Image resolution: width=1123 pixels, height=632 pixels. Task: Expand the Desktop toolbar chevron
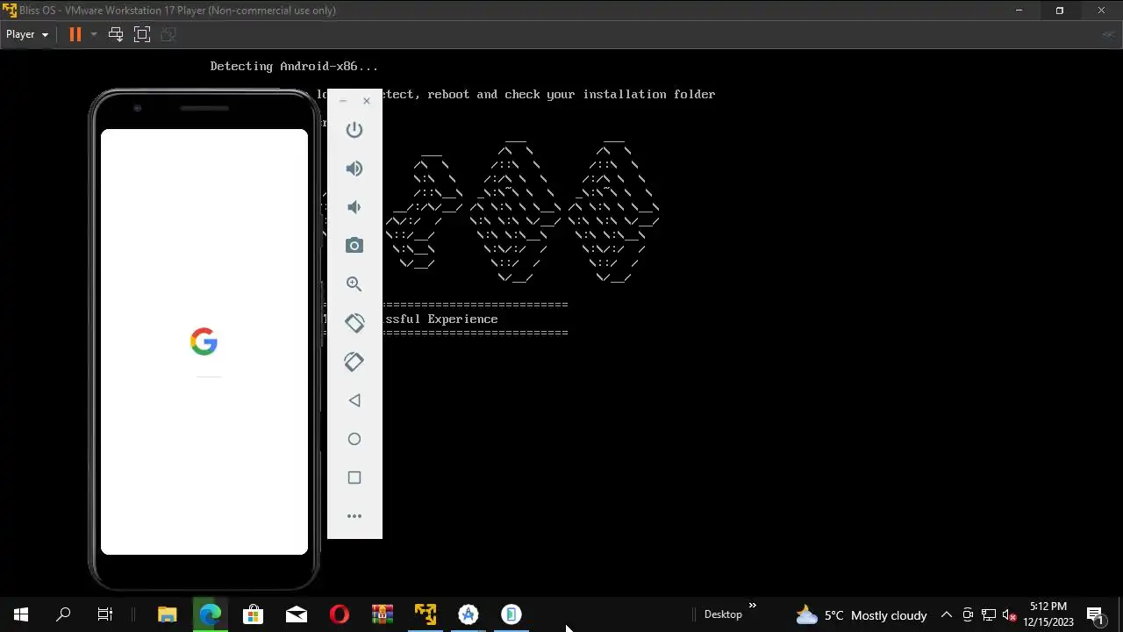pos(752,606)
